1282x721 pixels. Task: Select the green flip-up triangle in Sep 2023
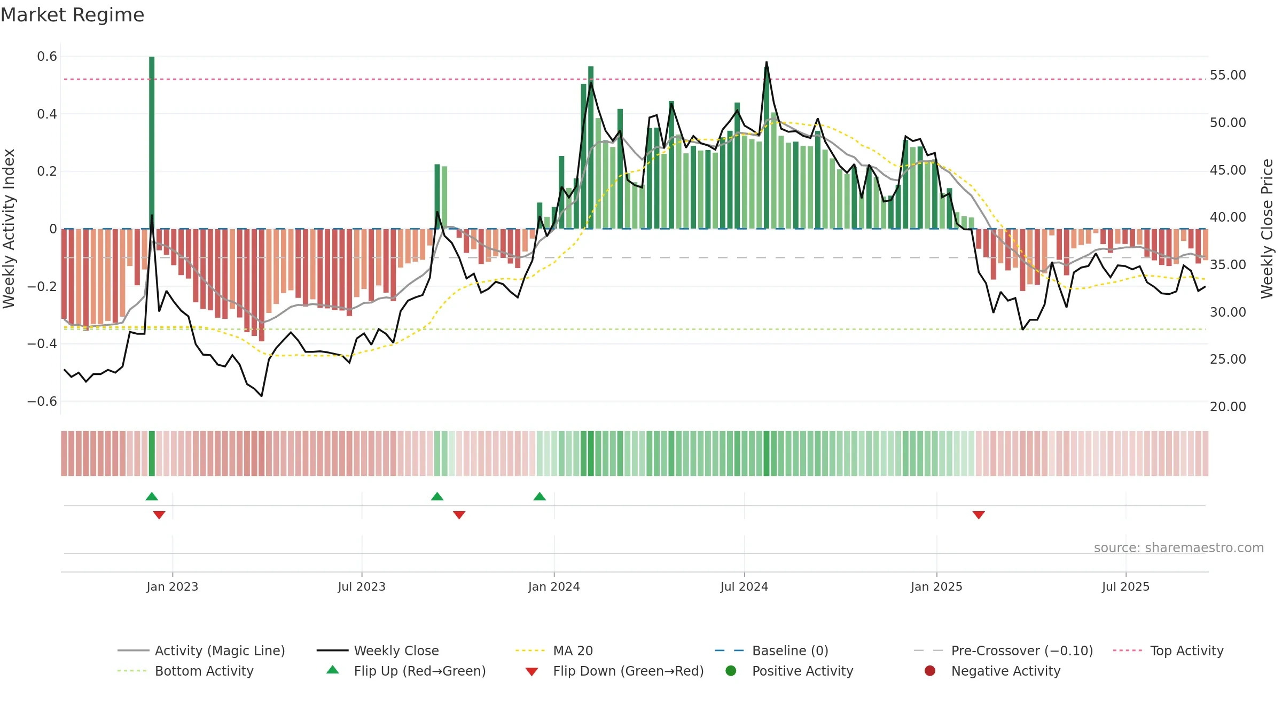click(x=437, y=497)
